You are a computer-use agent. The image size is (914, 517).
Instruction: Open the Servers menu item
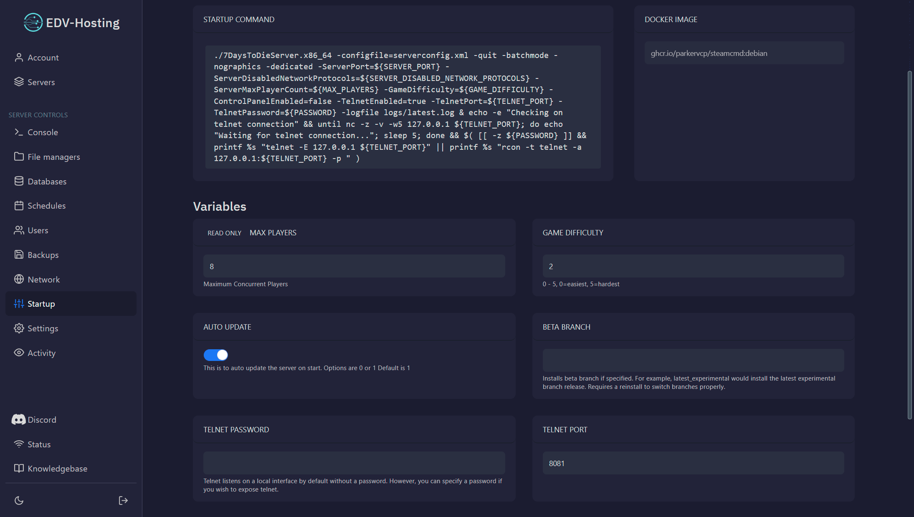pyautogui.click(x=71, y=82)
